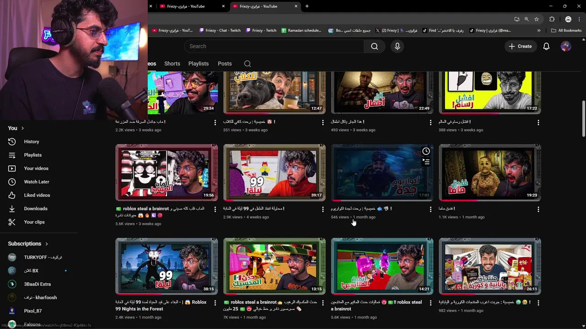Image resolution: width=586 pixels, height=329 pixels.
Task: Open the All Bookmarks folder
Action: point(566,31)
